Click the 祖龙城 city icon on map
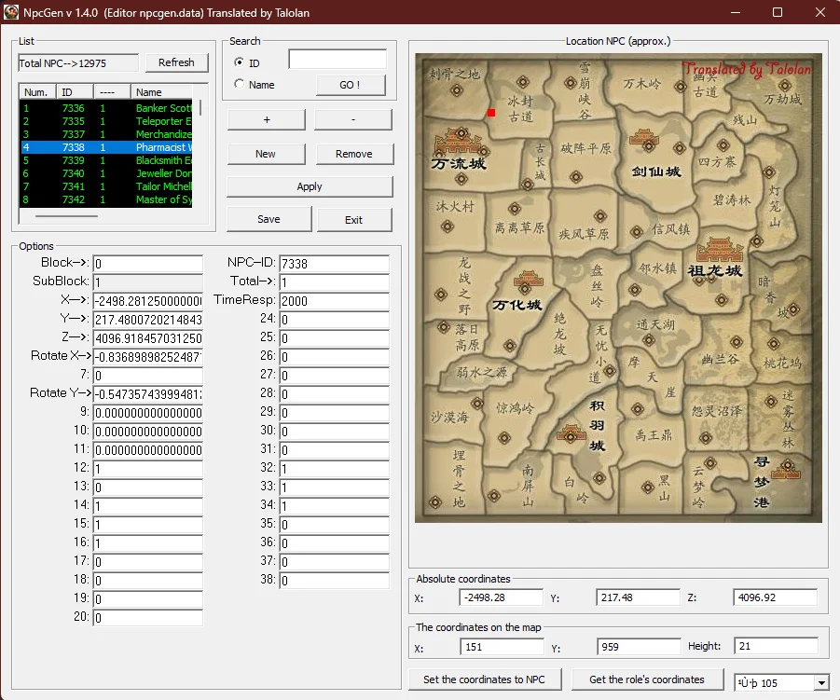Screen dimensions: 840x700 pos(720,250)
